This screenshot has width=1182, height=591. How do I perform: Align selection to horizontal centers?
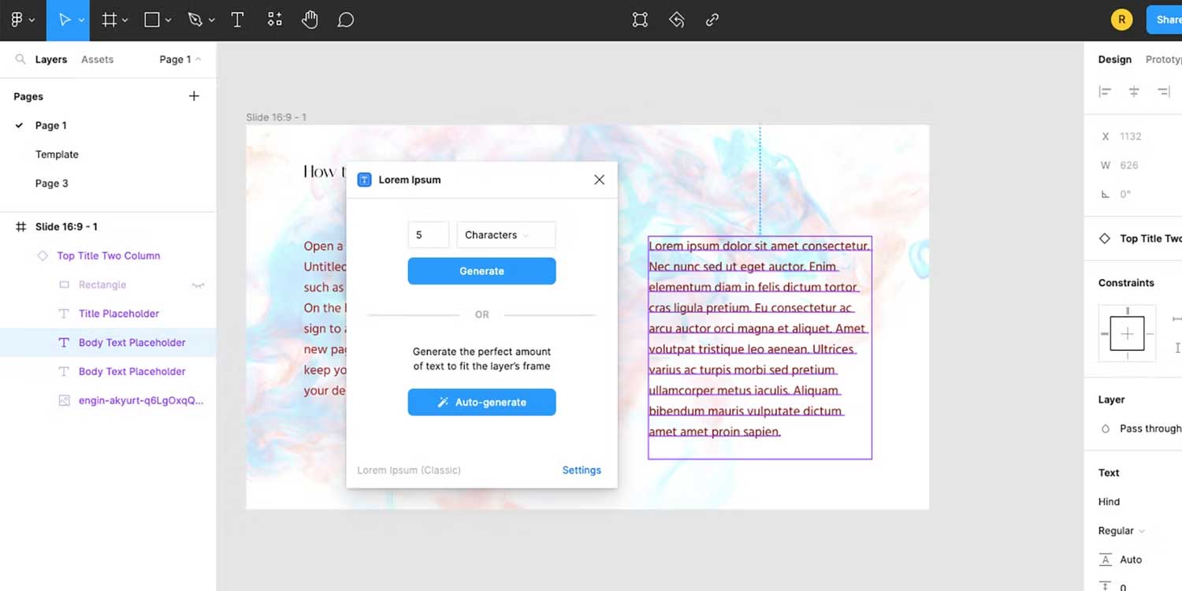coord(1133,91)
